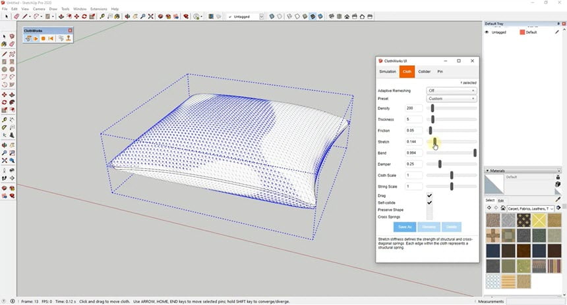The width and height of the screenshot is (567, 305).
Task: Open the Edit tab in Materials panel
Action: click(501, 200)
